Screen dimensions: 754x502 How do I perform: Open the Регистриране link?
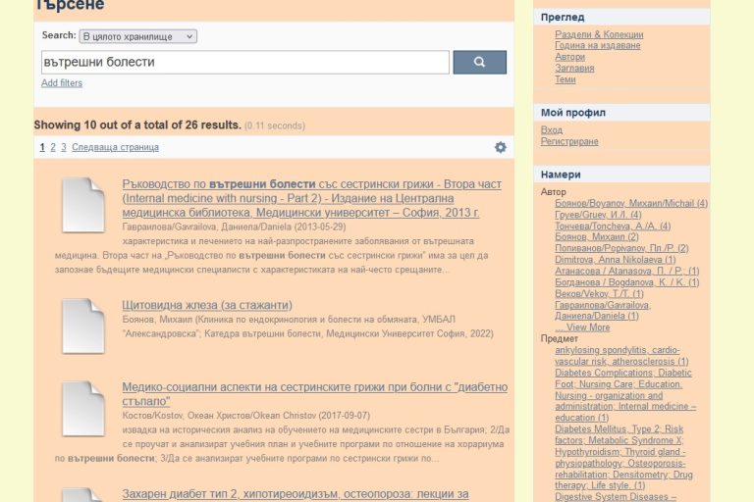569,142
